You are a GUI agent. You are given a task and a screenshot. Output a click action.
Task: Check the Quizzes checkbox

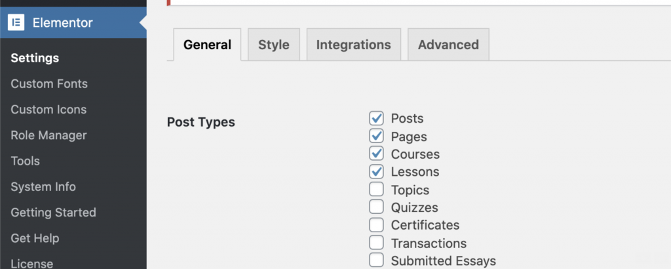click(376, 207)
